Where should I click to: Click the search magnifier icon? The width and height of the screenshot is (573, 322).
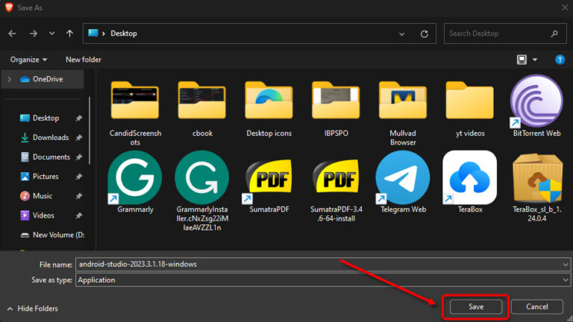click(x=554, y=34)
